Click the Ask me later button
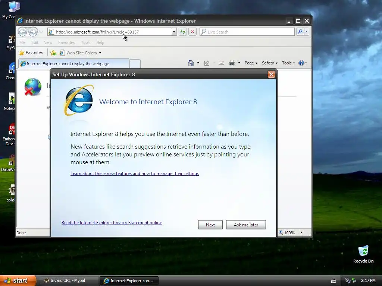The image size is (382, 286). pyautogui.click(x=246, y=225)
